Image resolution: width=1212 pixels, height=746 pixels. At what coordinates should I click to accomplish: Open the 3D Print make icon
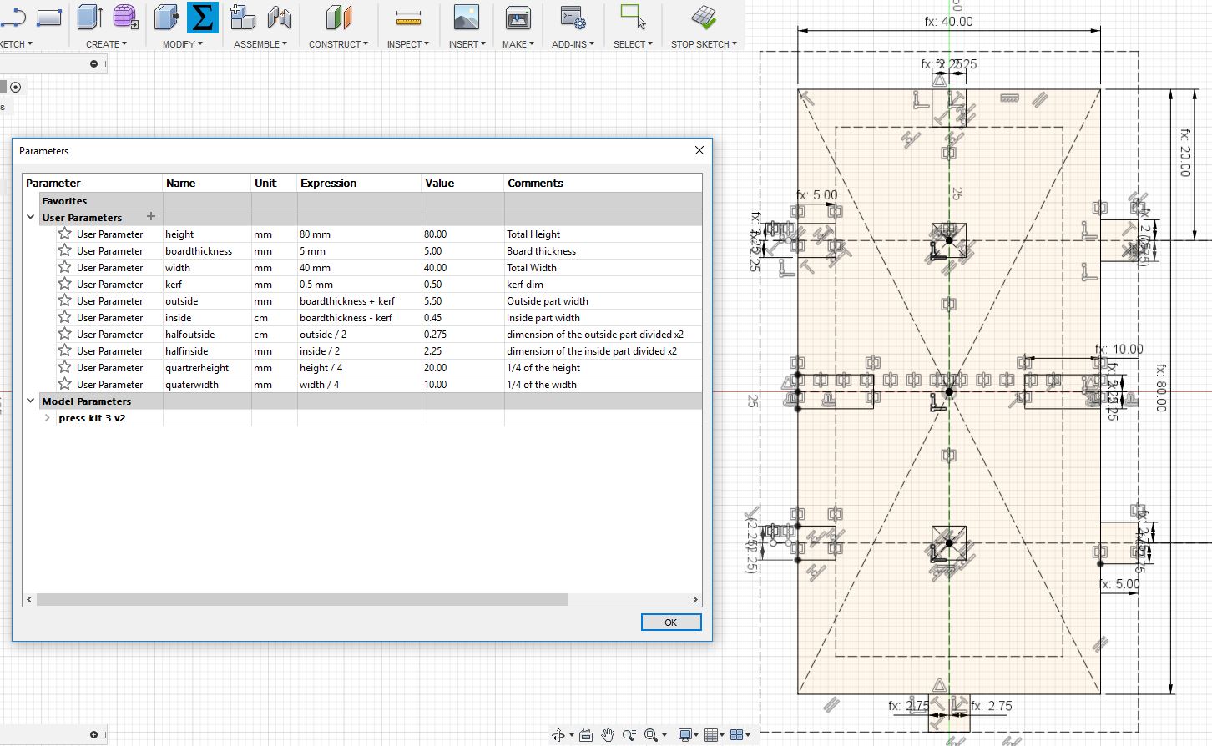(x=518, y=18)
